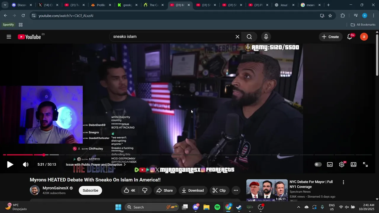Click the Download button
379x213 pixels.
(193, 191)
